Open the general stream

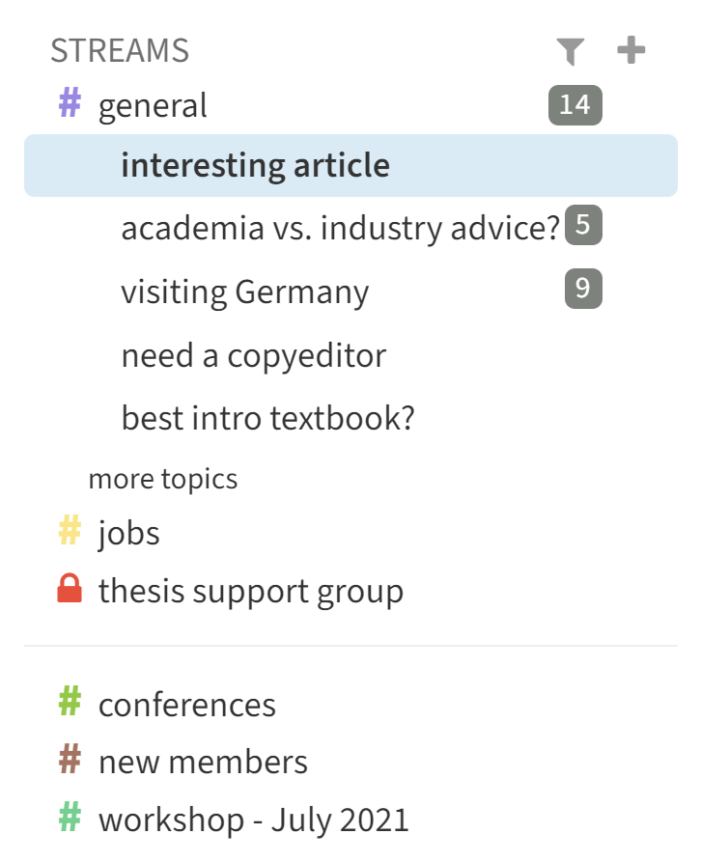[153, 105]
